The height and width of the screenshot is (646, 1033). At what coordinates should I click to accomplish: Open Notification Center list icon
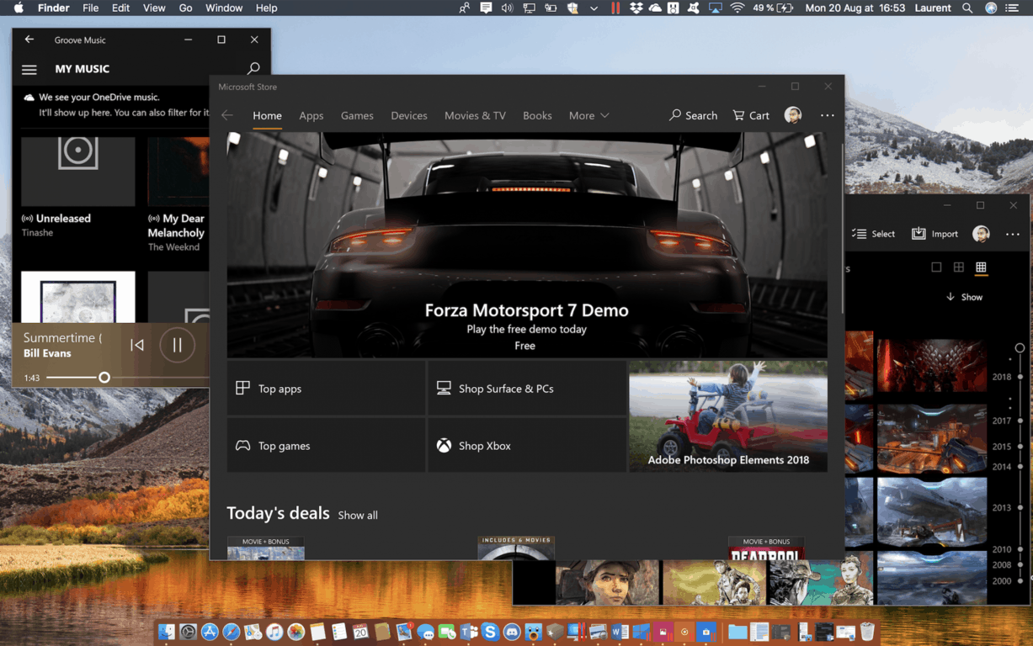(x=1012, y=8)
